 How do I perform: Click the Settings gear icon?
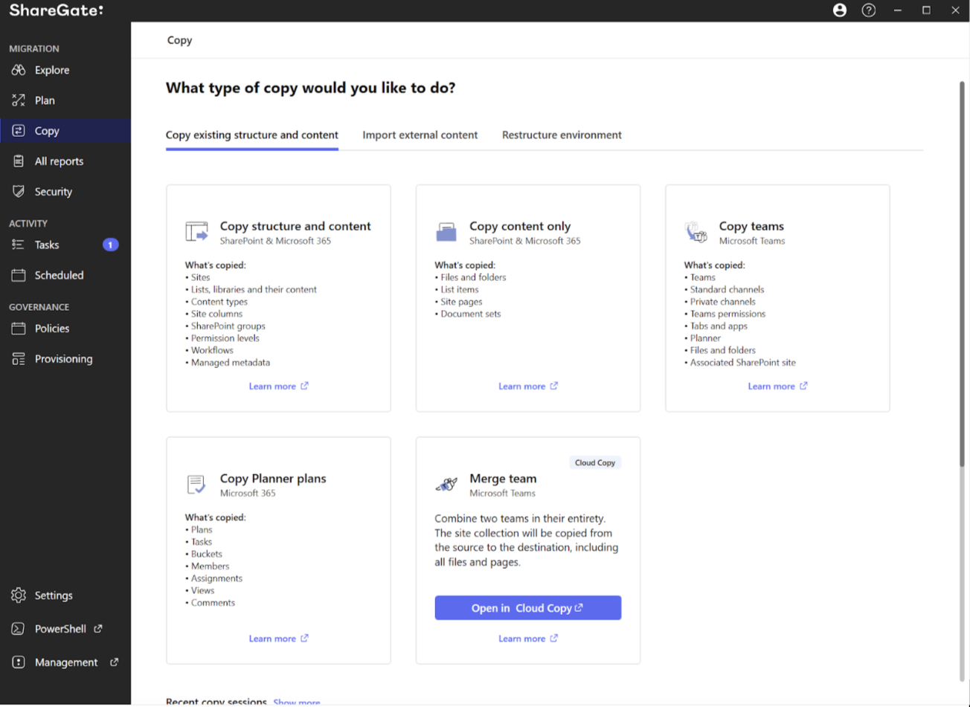pos(19,595)
